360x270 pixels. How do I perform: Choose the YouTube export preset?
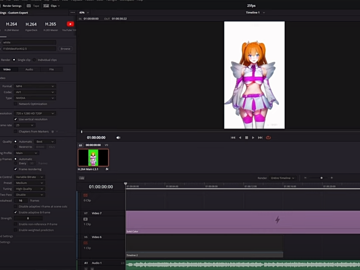click(70, 26)
